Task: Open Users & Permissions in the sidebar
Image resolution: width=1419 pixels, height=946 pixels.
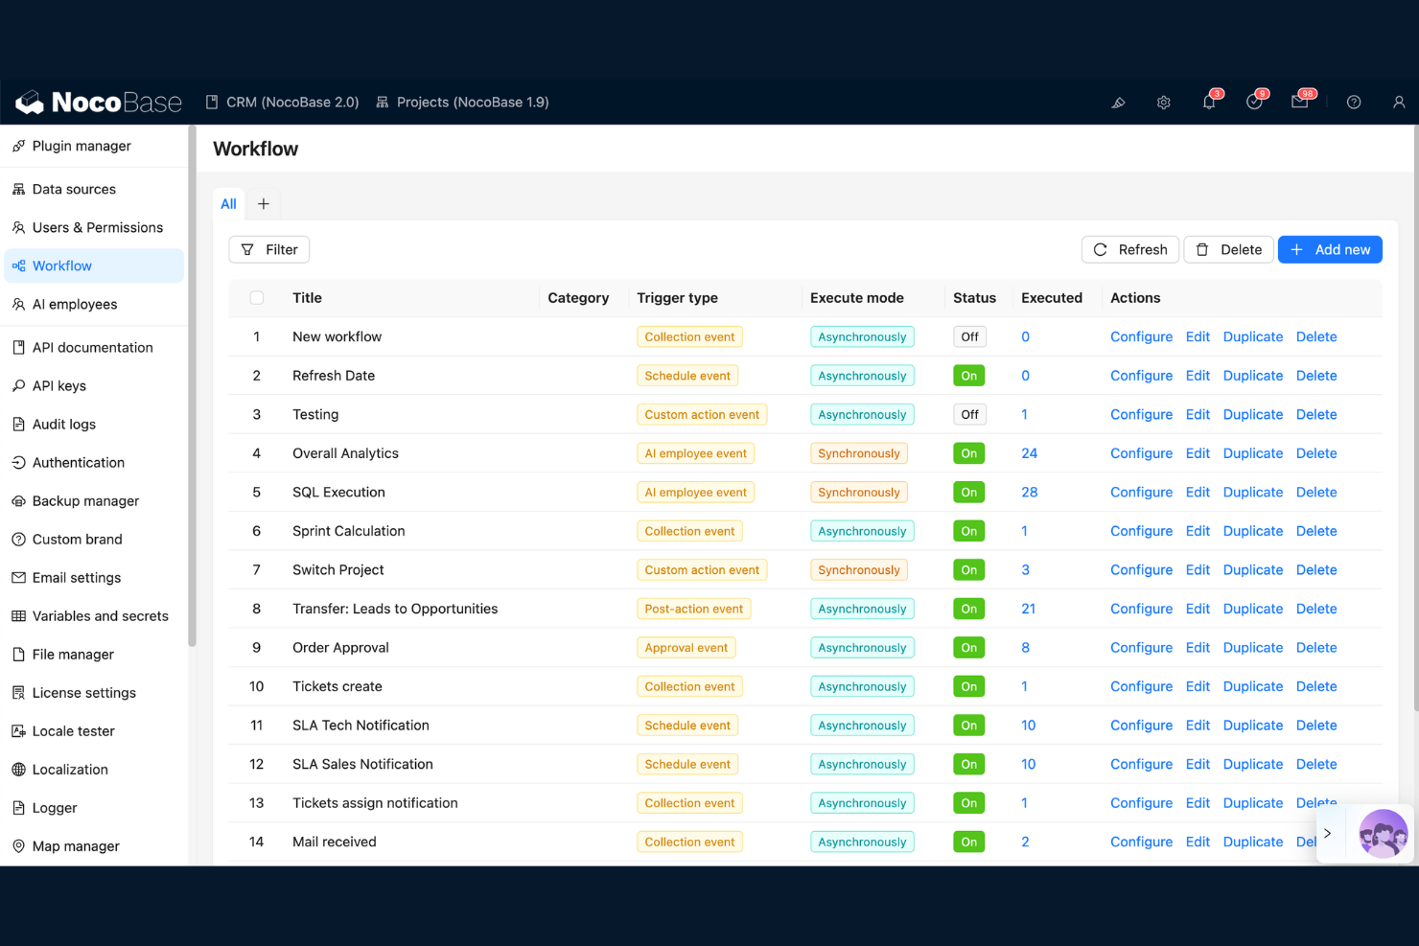Action: (x=97, y=227)
